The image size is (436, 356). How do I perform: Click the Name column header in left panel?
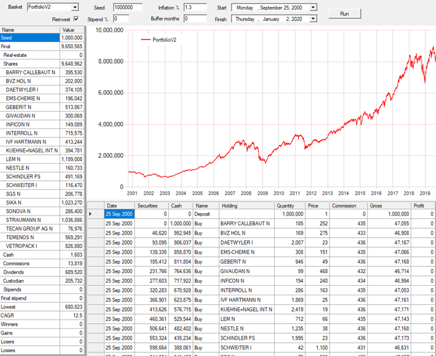click(x=30, y=30)
